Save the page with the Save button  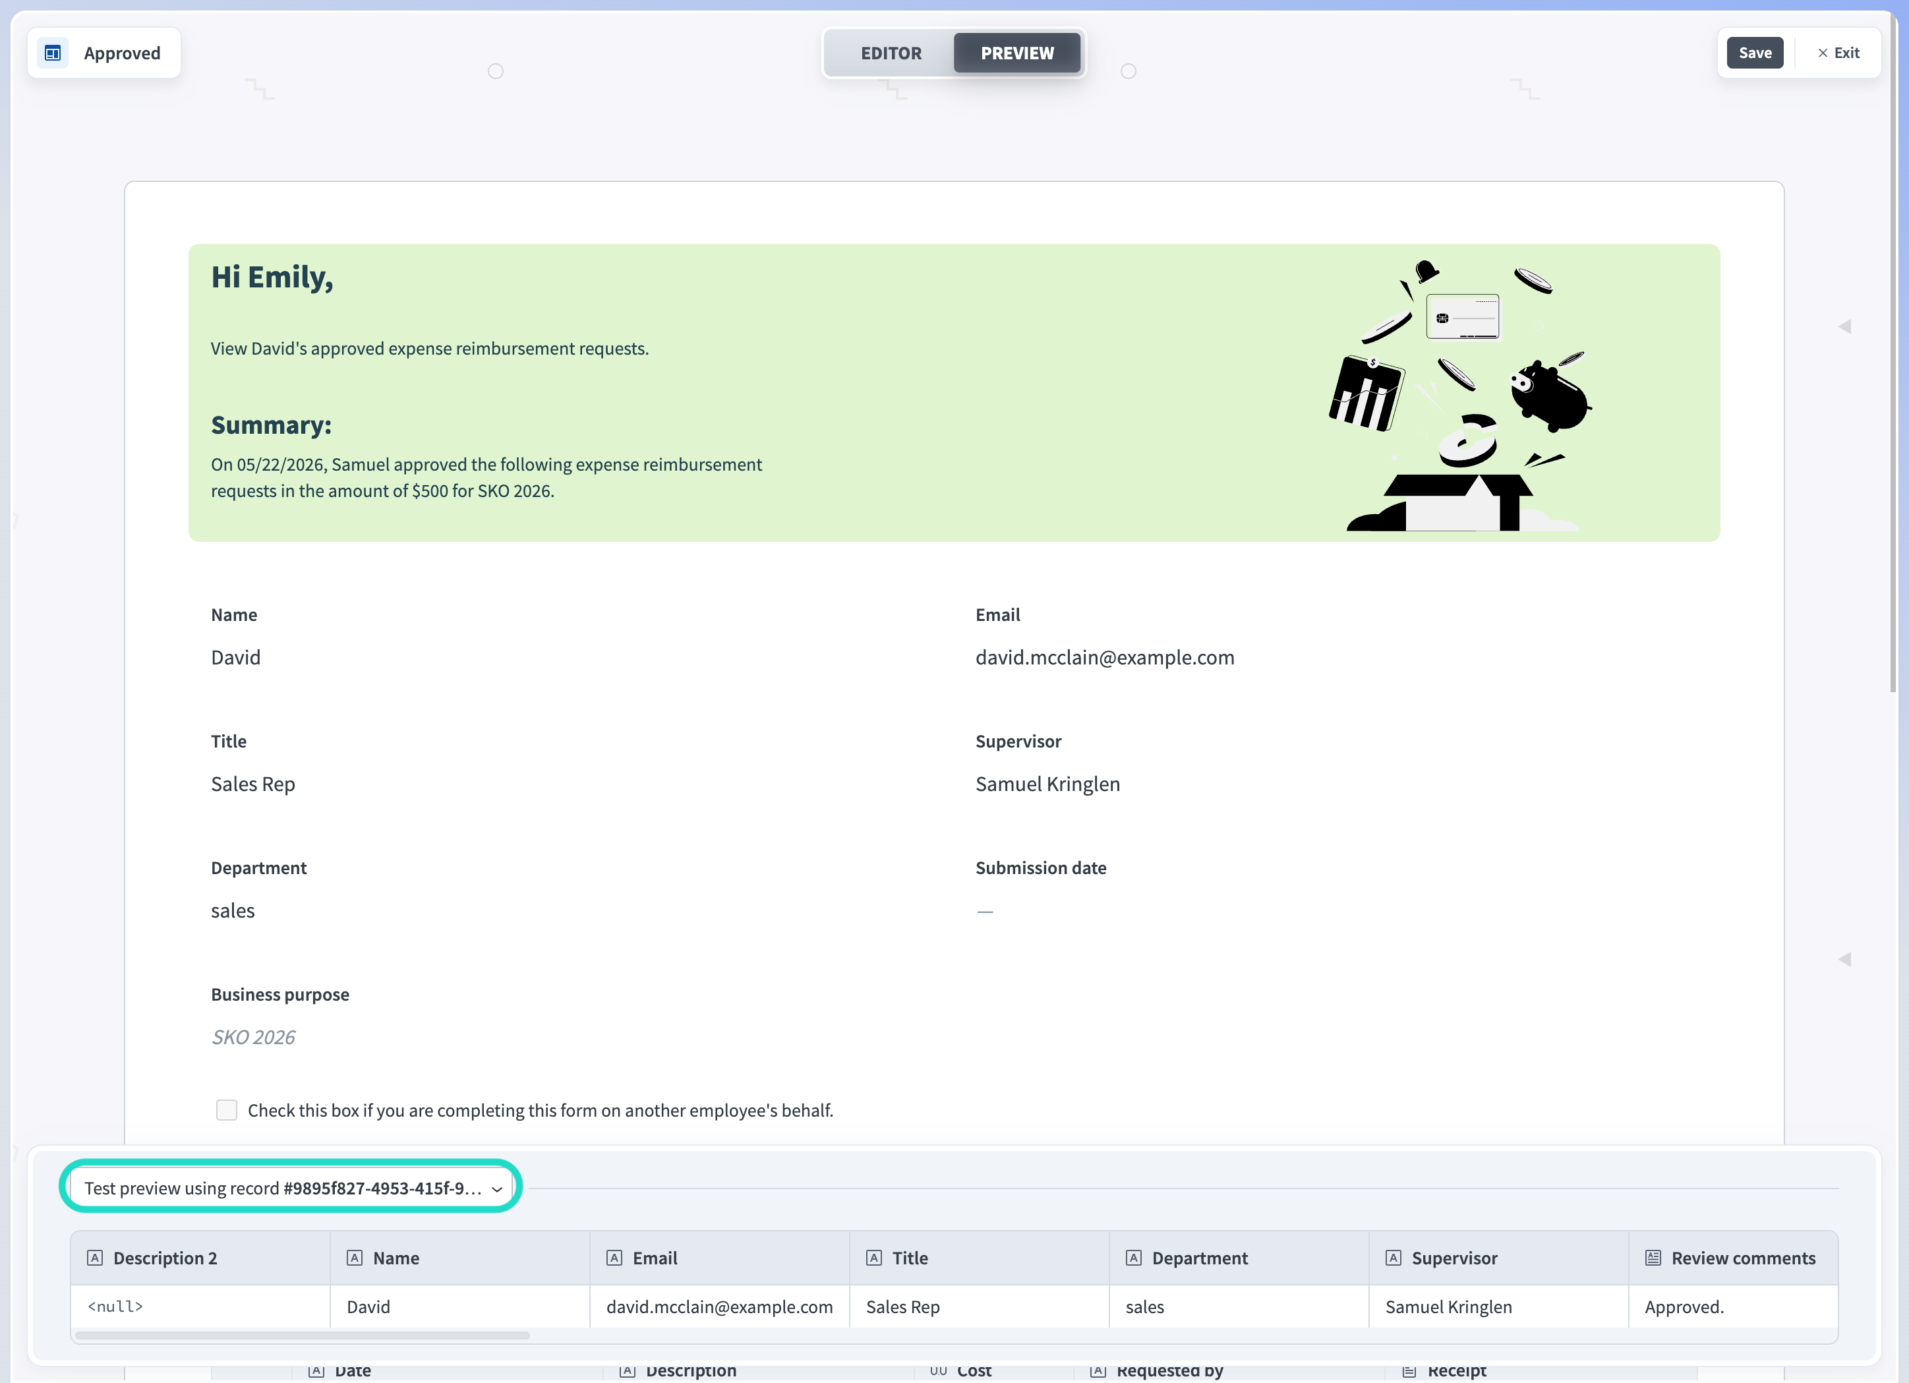(1755, 53)
